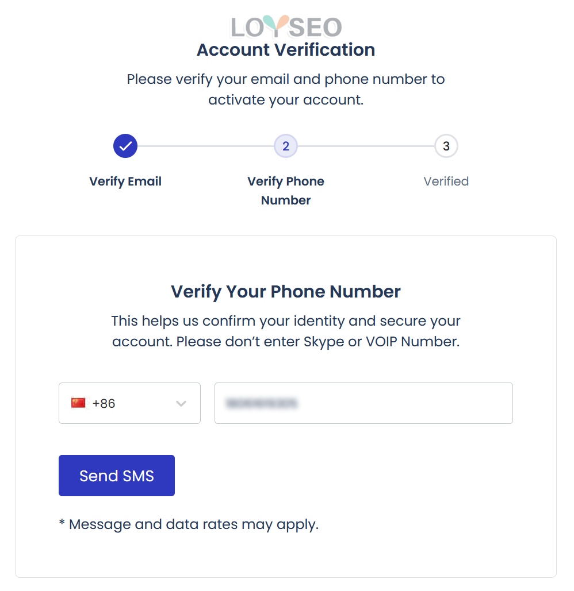Select the completed Verify Email checkmark icon
Image resolution: width=574 pixels, height=591 pixels.
tap(125, 146)
